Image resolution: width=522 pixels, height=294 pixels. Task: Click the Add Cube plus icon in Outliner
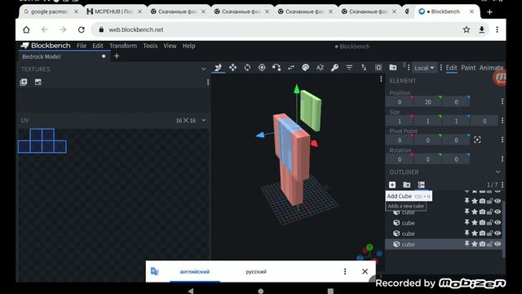[392, 185]
